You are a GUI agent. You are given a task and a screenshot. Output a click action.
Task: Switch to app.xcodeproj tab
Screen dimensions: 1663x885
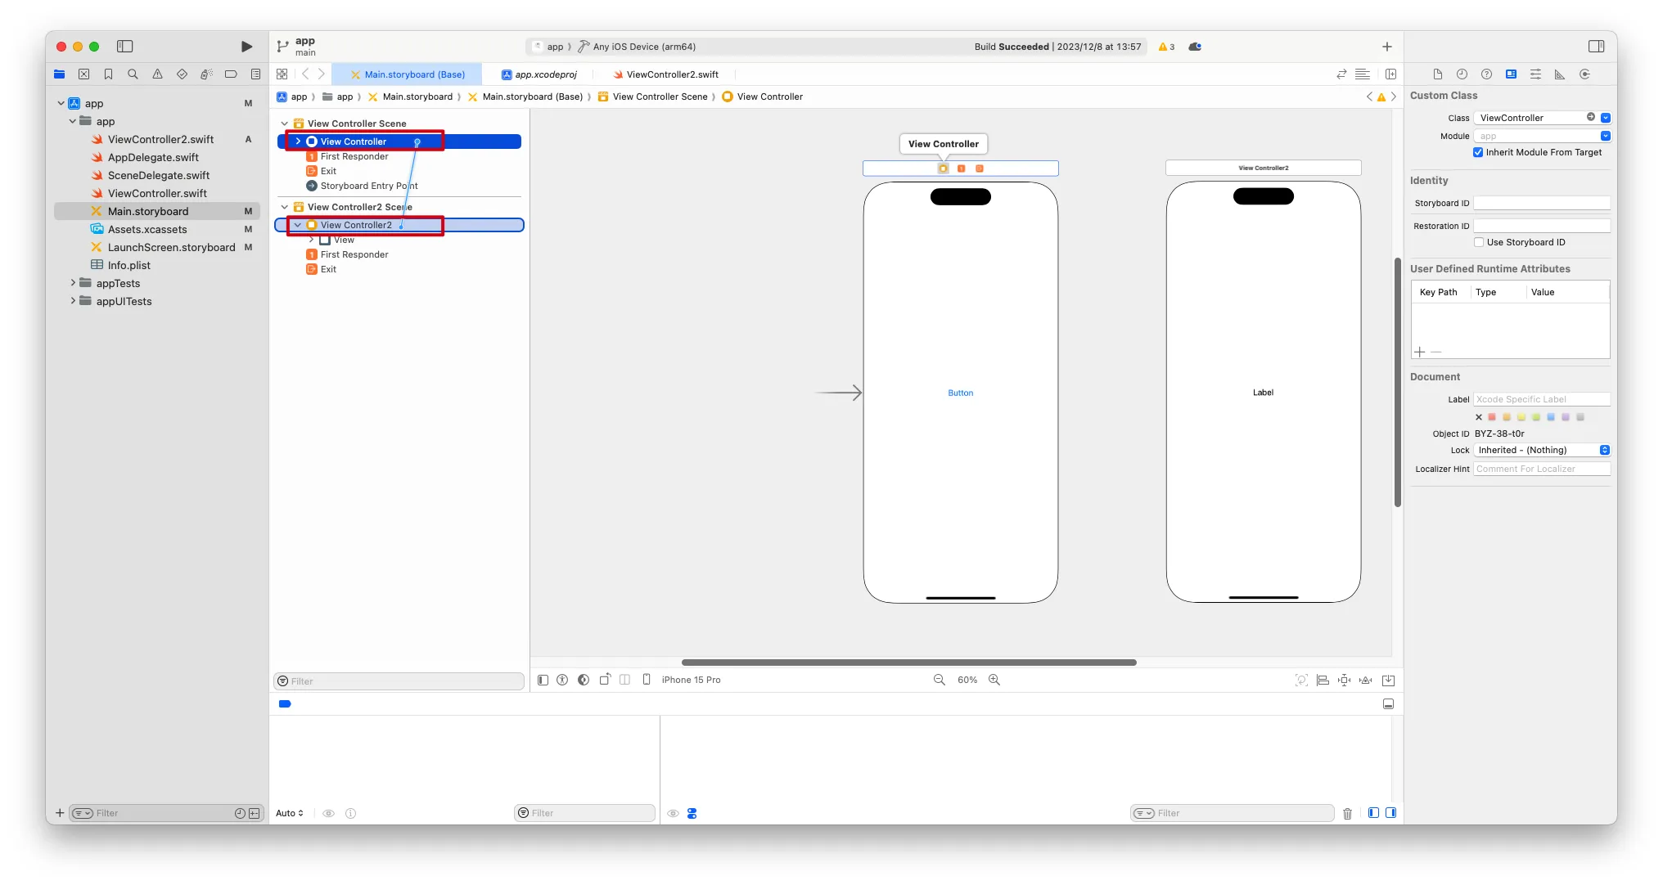pyautogui.click(x=539, y=74)
